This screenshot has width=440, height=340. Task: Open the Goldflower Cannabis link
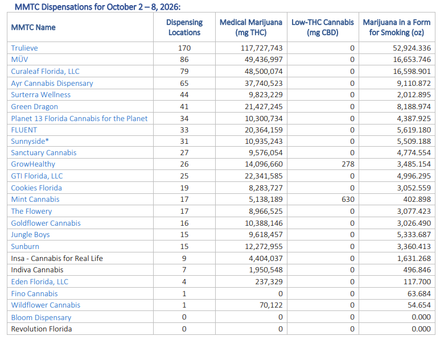pos(46,223)
